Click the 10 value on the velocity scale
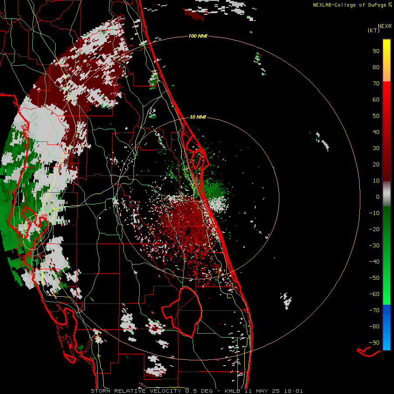This screenshot has width=394, height=394. click(x=376, y=181)
